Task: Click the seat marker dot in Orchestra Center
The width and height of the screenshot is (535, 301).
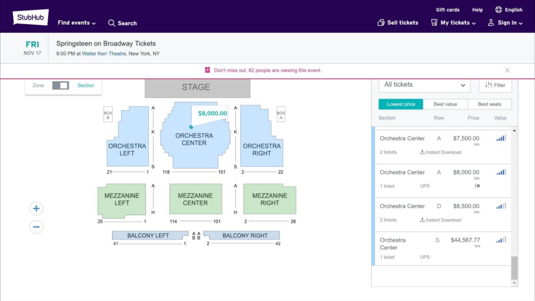Action: [191, 127]
